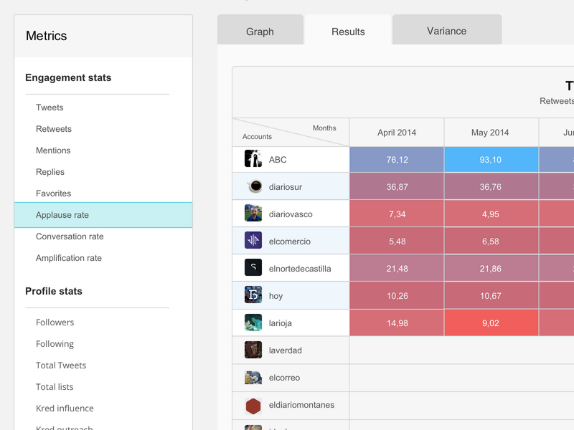
Task: Click the eldiariomontanes red hexagon icon
Action: pos(253,405)
